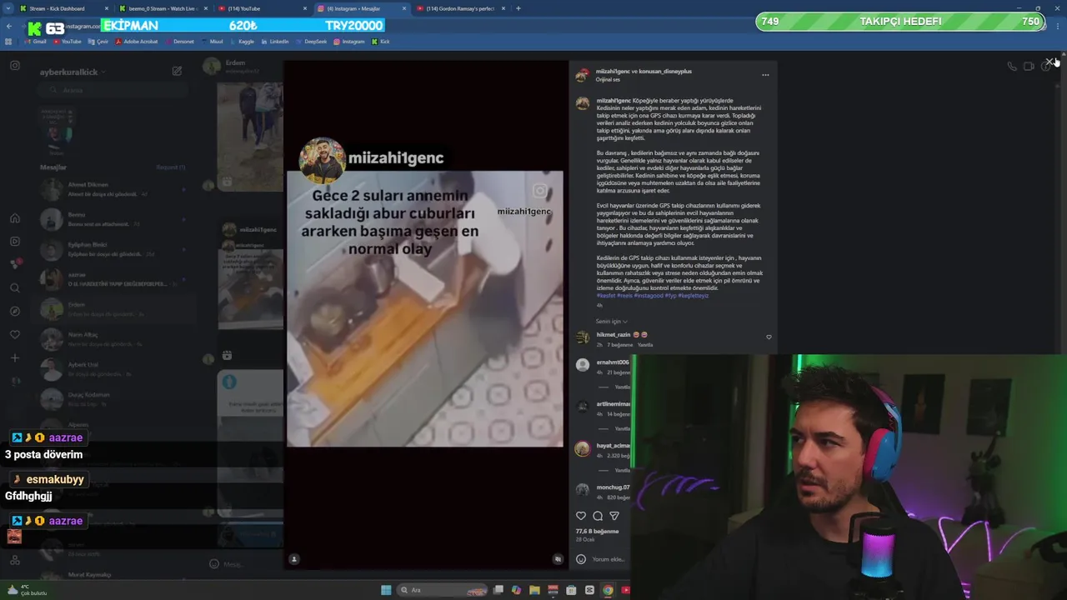Open Task View on taskbar
The width and height of the screenshot is (1067, 600).
pos(498,590)
